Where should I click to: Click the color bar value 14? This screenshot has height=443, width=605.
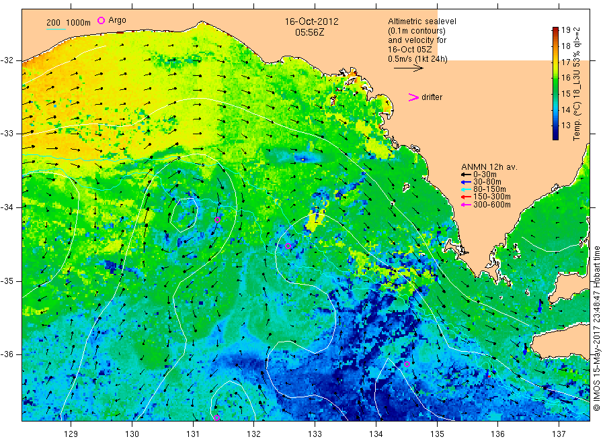565,110
